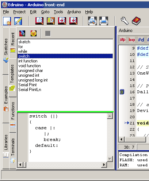Select the 'Serial Print' template
This screenshot has height=181, width=149.
(x=65, y=85)
